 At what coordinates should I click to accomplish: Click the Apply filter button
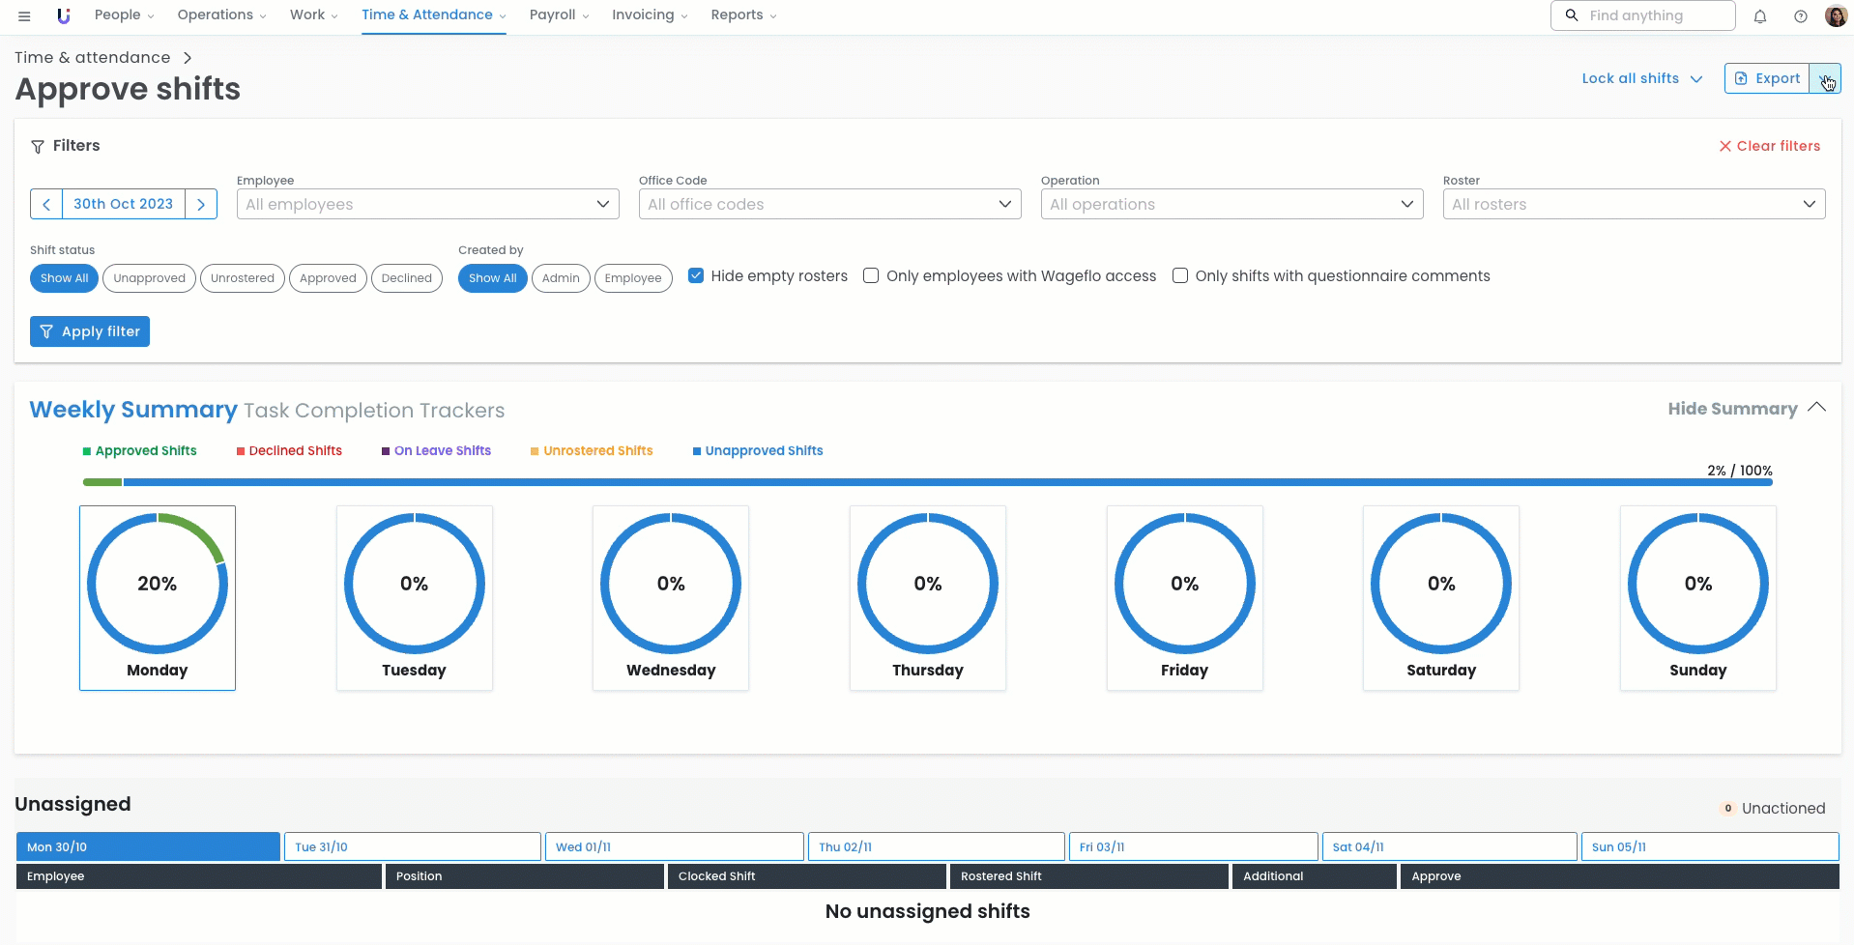point(90,331)
